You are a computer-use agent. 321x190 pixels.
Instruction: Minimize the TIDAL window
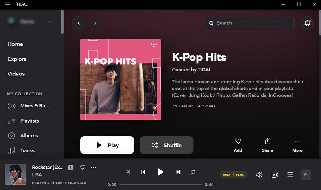coord(283,4)
